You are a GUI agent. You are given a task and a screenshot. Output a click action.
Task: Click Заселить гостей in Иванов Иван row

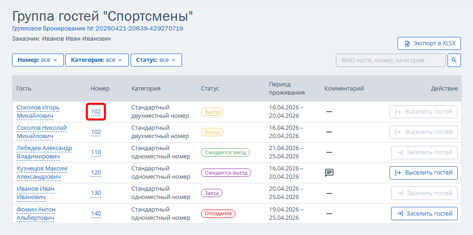coord(424,193)
